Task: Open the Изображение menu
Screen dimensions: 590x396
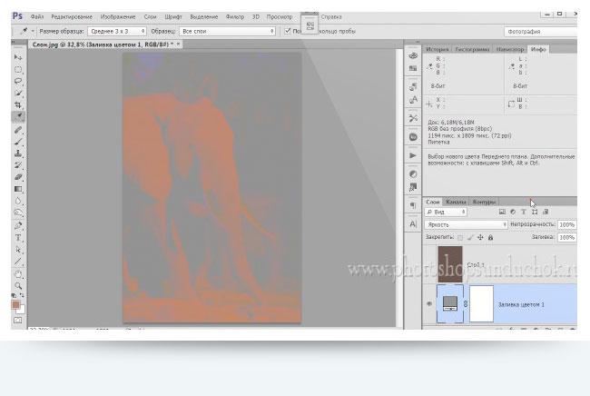Action: tap(118, 17)
